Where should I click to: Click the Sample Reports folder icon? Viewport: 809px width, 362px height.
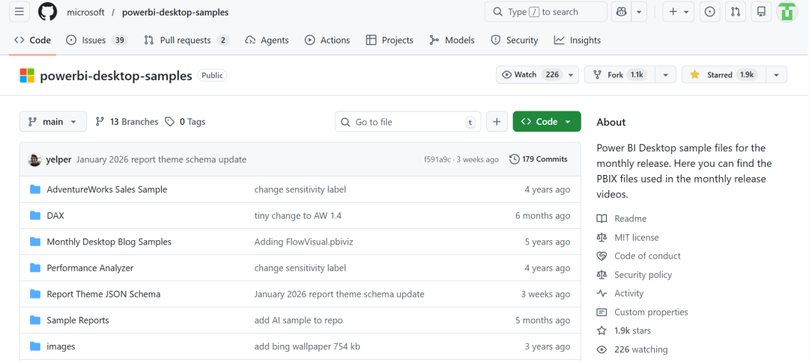35,320
